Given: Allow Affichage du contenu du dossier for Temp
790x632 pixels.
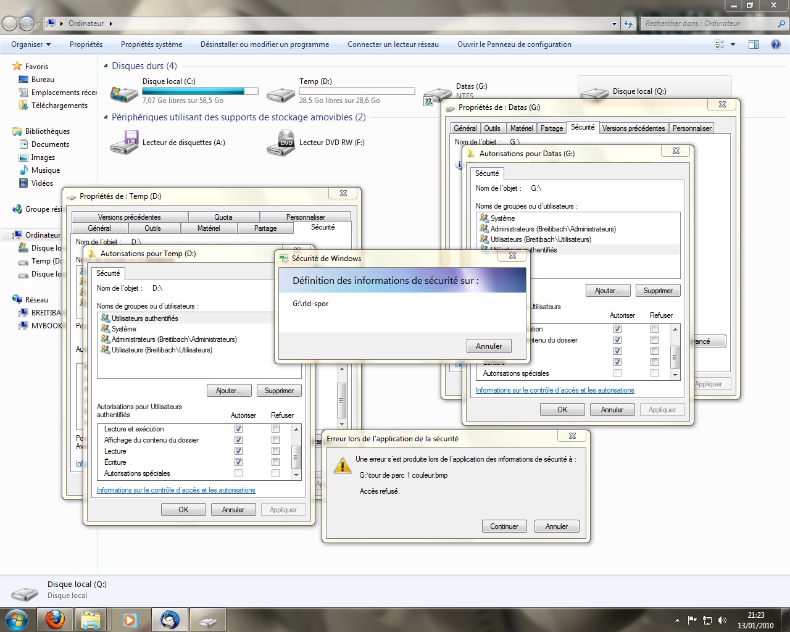Looking at the screenshot, I should coord(238,440).
